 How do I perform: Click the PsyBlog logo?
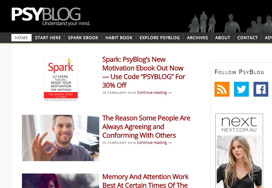(x=51, y=16)
